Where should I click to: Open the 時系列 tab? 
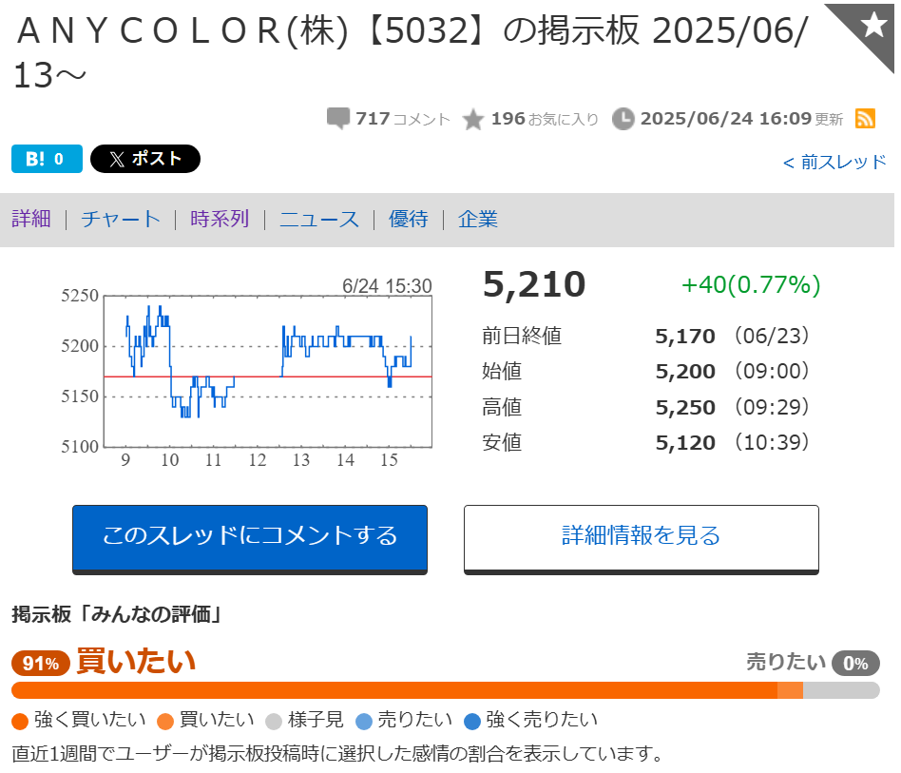coord(220,219)
